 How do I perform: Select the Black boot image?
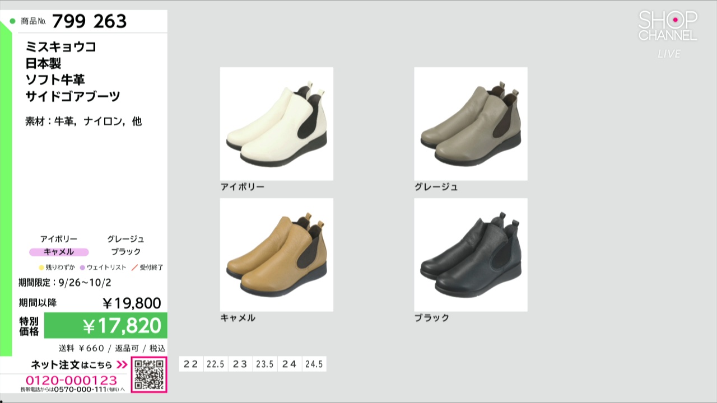[x=471, y=255]
